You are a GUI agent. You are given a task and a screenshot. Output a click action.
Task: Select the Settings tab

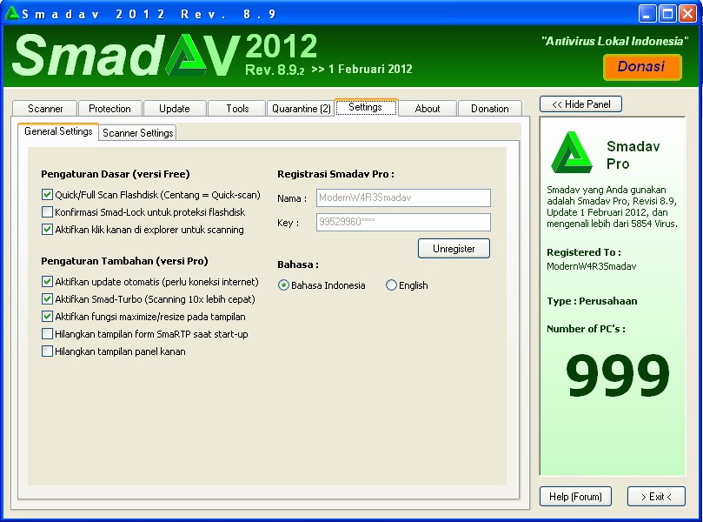[x=365, y=107]
